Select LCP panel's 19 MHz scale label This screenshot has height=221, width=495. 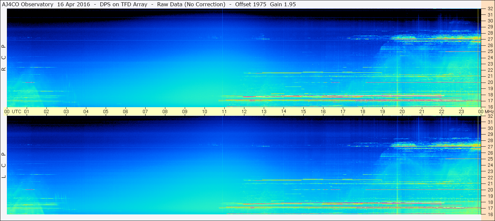click(x=490, y=196)
